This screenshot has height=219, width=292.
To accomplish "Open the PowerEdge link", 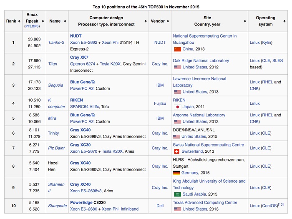I will click(x=81, y=203).
